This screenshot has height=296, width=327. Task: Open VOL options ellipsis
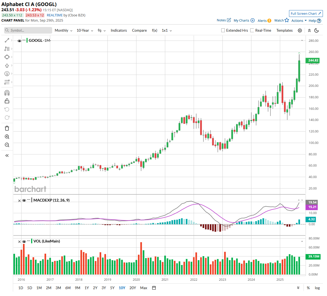point(29,241)
